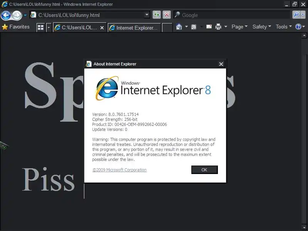Expand the tab list dropdown arrow
Image resolution: width=308 pixels, height=231 pixels.
click(49, 27)
